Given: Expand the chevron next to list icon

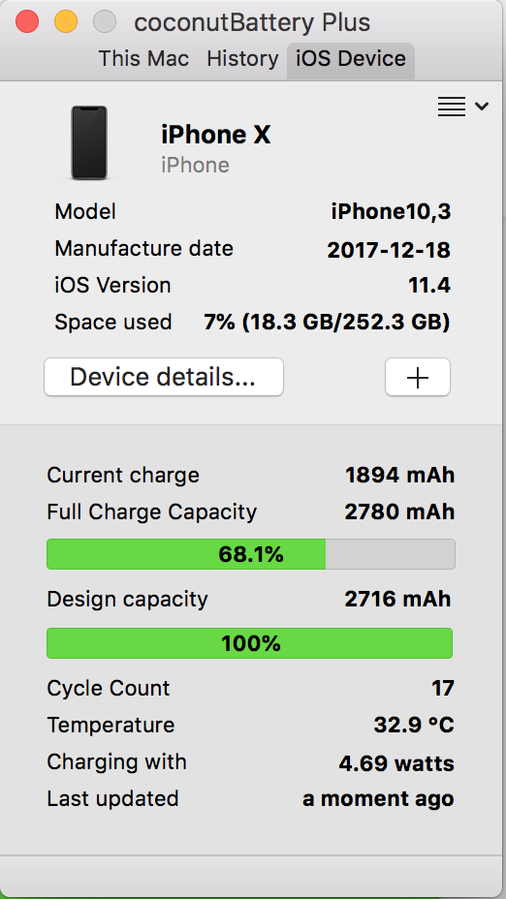Looking at the screenshot, I should point(482,106).
